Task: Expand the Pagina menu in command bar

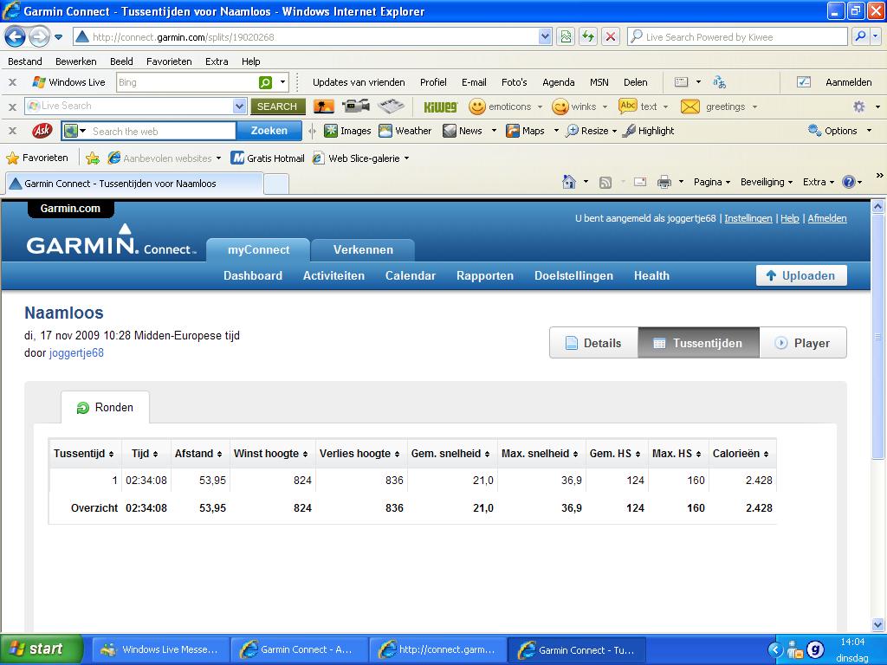Action: pos(712,182)
